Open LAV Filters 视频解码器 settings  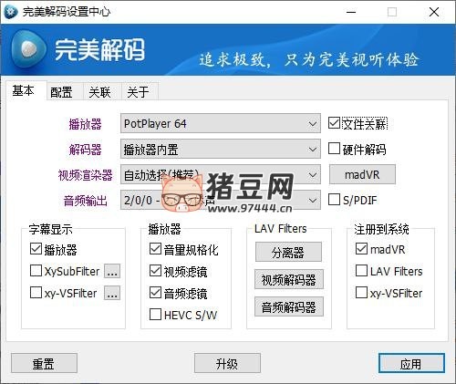point(289,279)
